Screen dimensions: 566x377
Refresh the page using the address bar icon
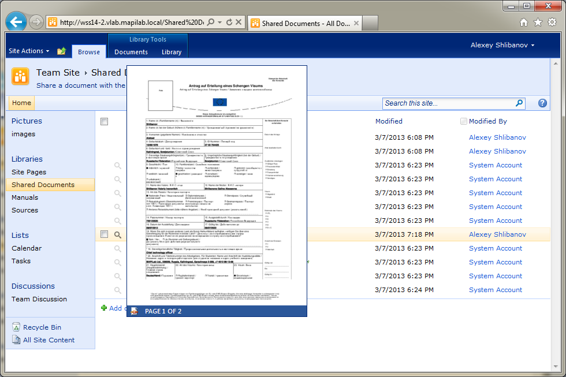pos(229,23)
